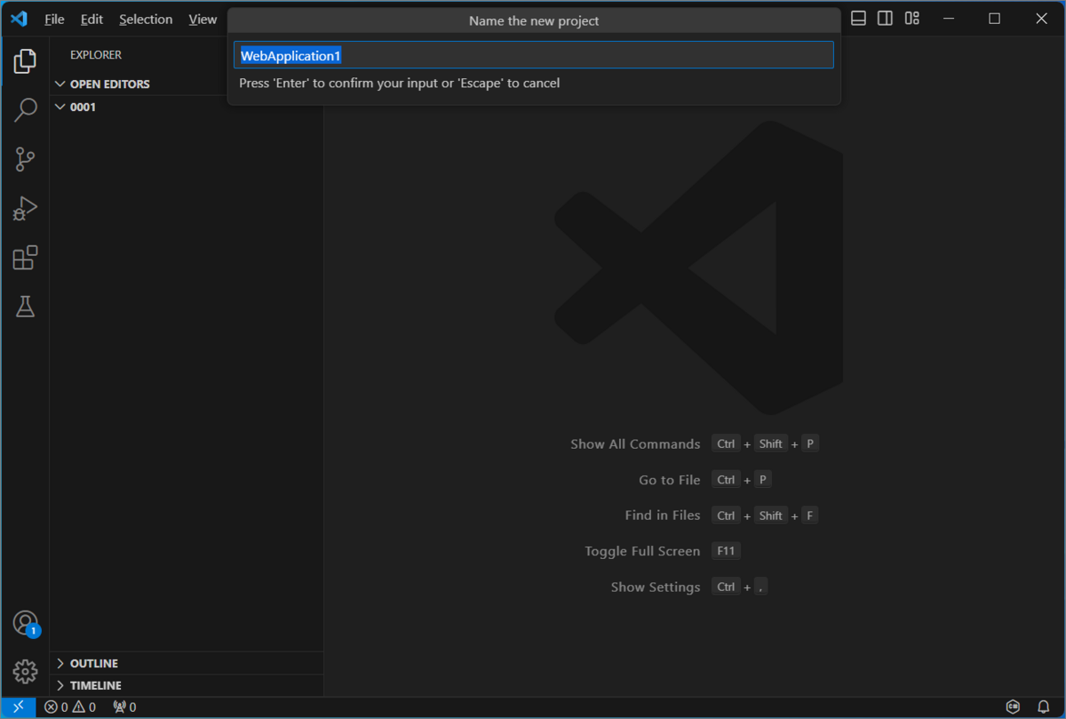Open the Run and Debug view

coord(25,209)
